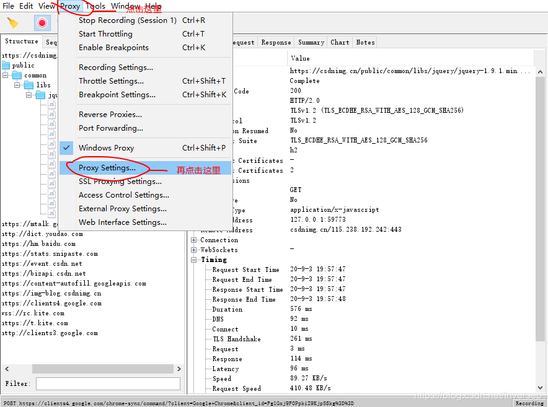This screenshot has width=548, height=407.
Task: Open the public folder icon
Action: (x=6, y=65)
